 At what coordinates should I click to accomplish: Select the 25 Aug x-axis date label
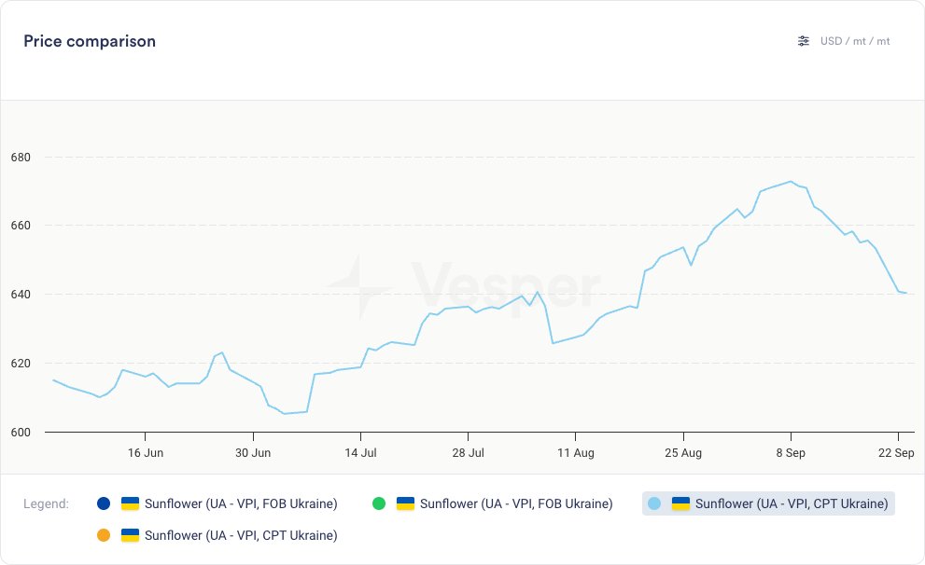pos(683,452)
